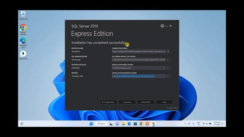244x137 pixels.
Task: Open Google Chrome desktop shortcut
Action: (x=23, y=29)
